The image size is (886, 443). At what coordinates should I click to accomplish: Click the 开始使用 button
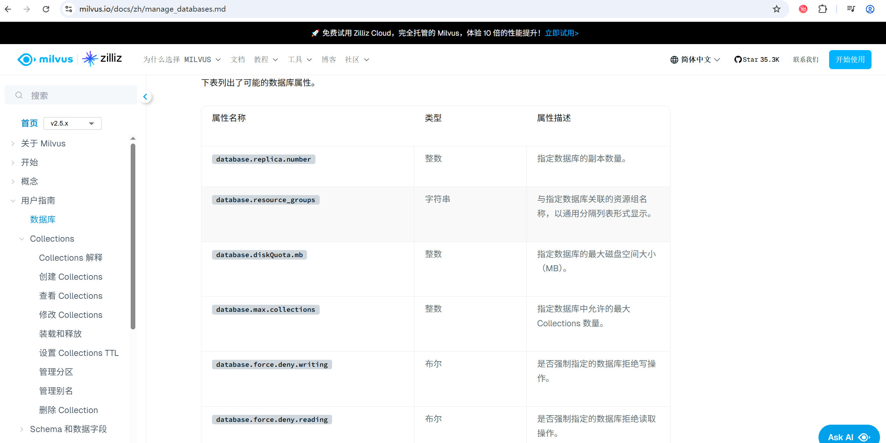pyautogui.click(x=850, y=60)
